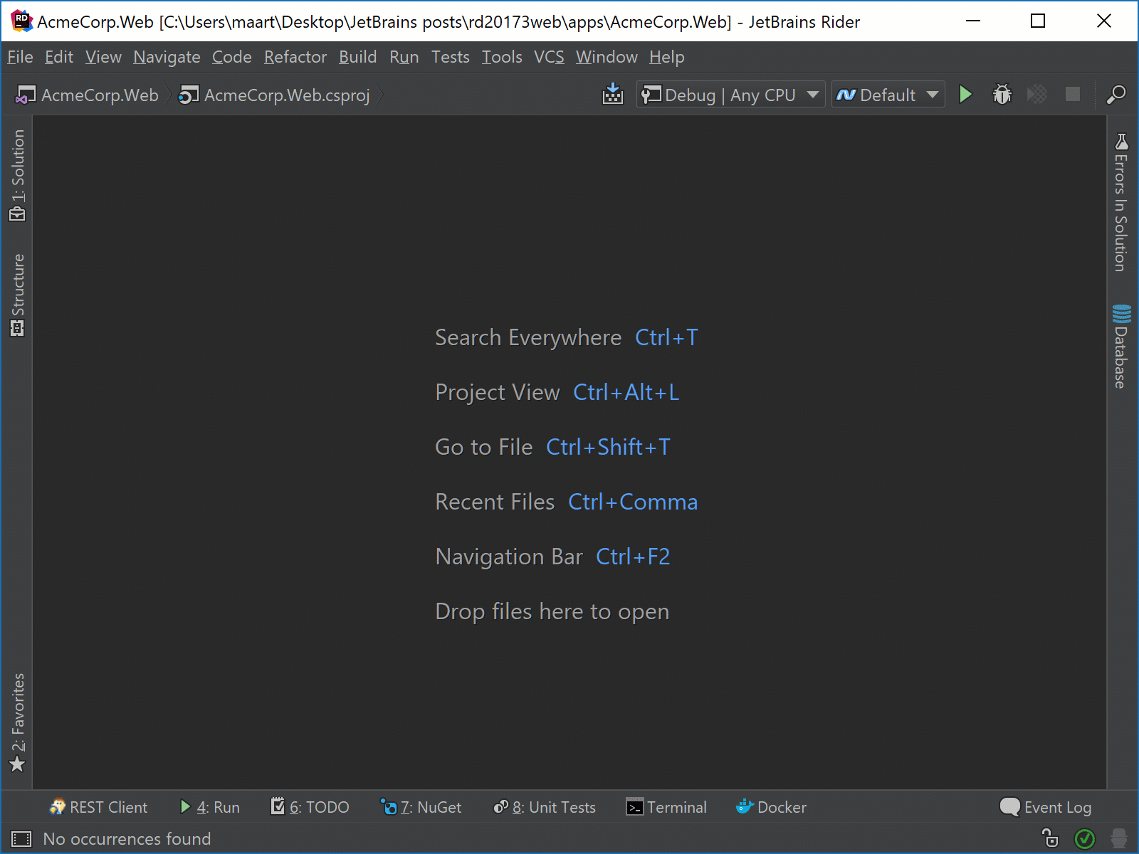This screenshot has width=1139, height=854.
Task: Start debugging with the bug icon
Action: tap(1002, 94)
